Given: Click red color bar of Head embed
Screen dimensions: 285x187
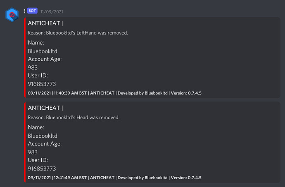Looking at the screenshot, I should pos(25,142).
